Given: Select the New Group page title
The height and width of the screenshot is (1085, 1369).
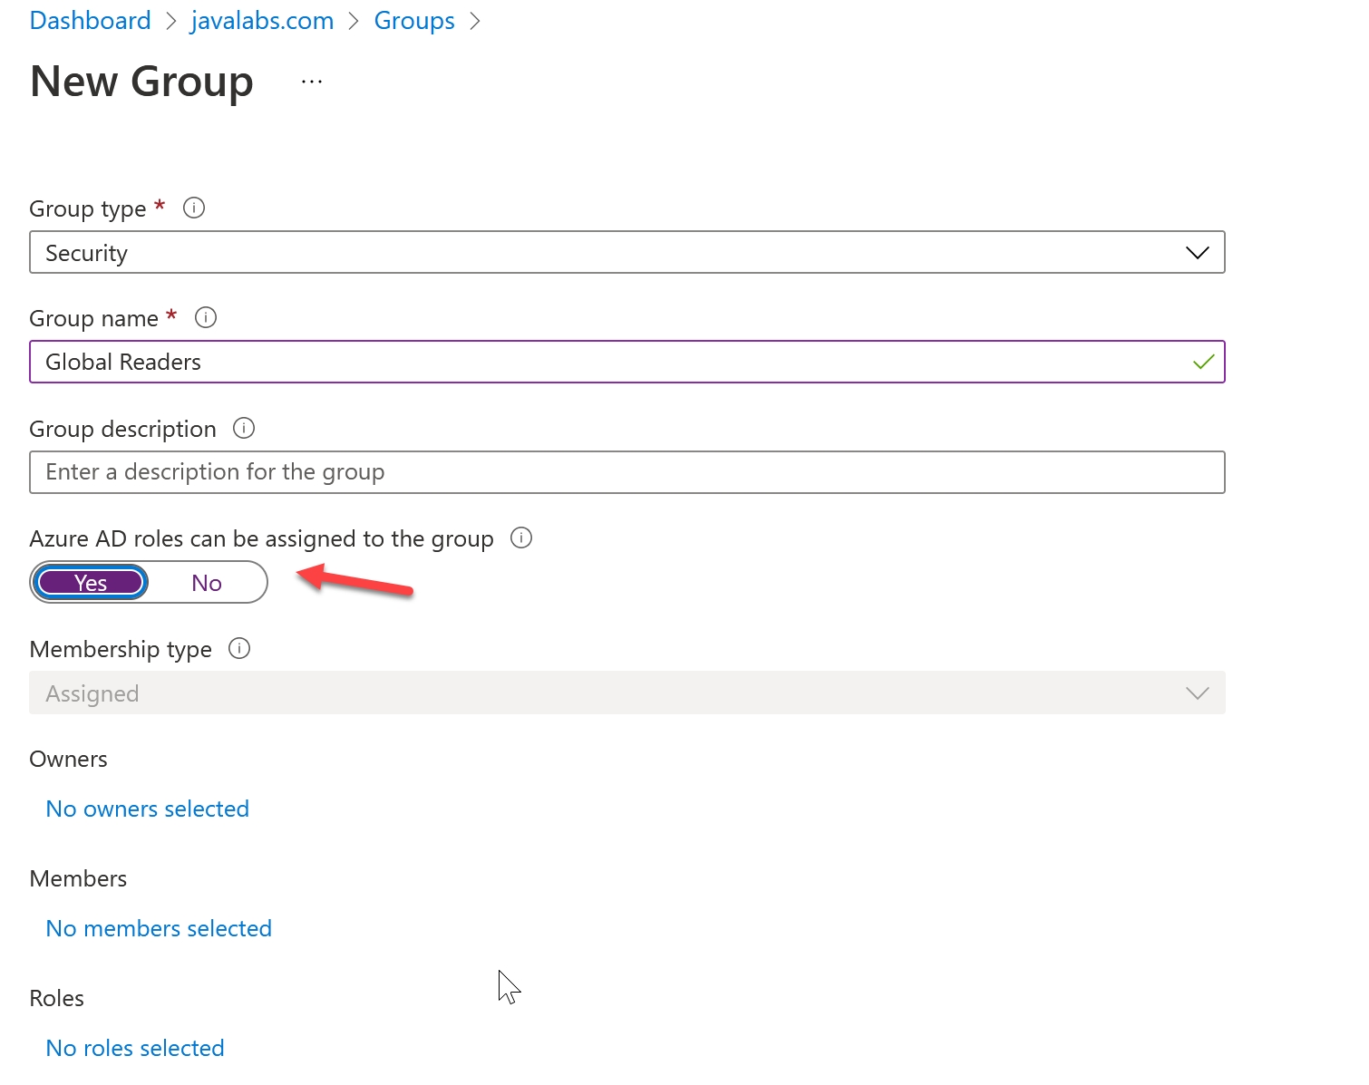Looking at the screenshot, I should pos(141,82).
